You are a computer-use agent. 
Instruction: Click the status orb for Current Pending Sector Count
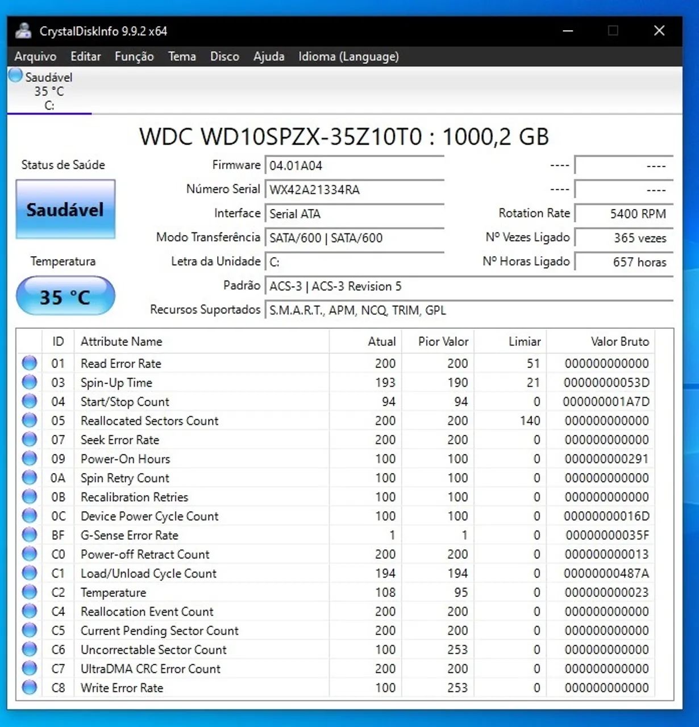(30, 630)
